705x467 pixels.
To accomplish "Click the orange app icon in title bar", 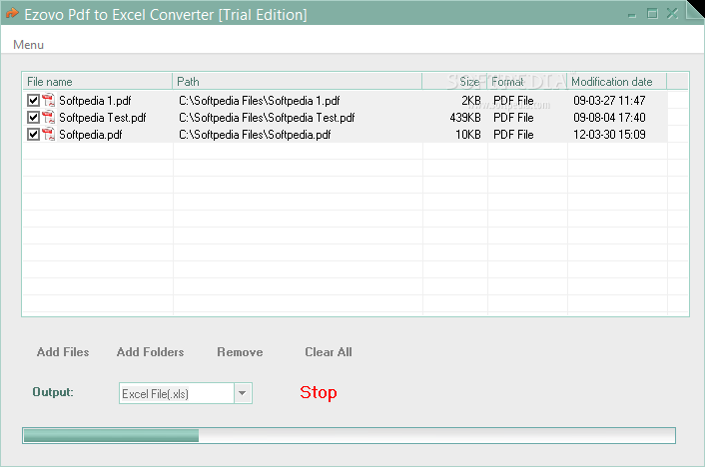I will tap(12, 14).
